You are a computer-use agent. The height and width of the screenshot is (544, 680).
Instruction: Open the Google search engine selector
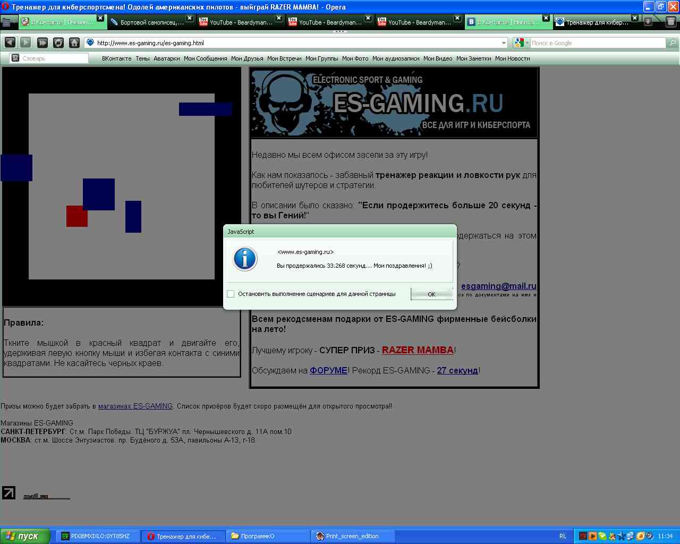point(521,43)
